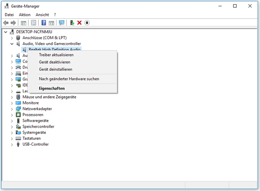
Task: Click the forward arrow in the toolbar
Action: 13,23
